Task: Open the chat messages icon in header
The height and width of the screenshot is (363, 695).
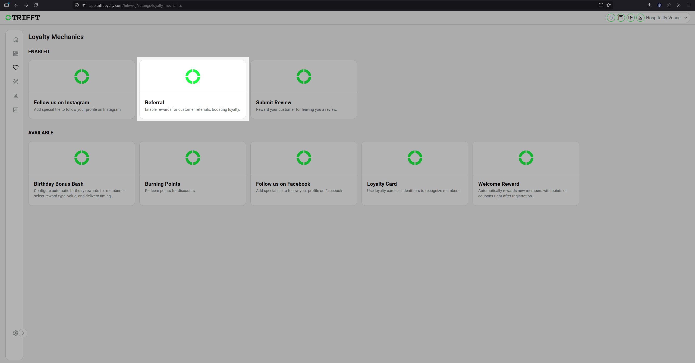Action: (621, 18)
